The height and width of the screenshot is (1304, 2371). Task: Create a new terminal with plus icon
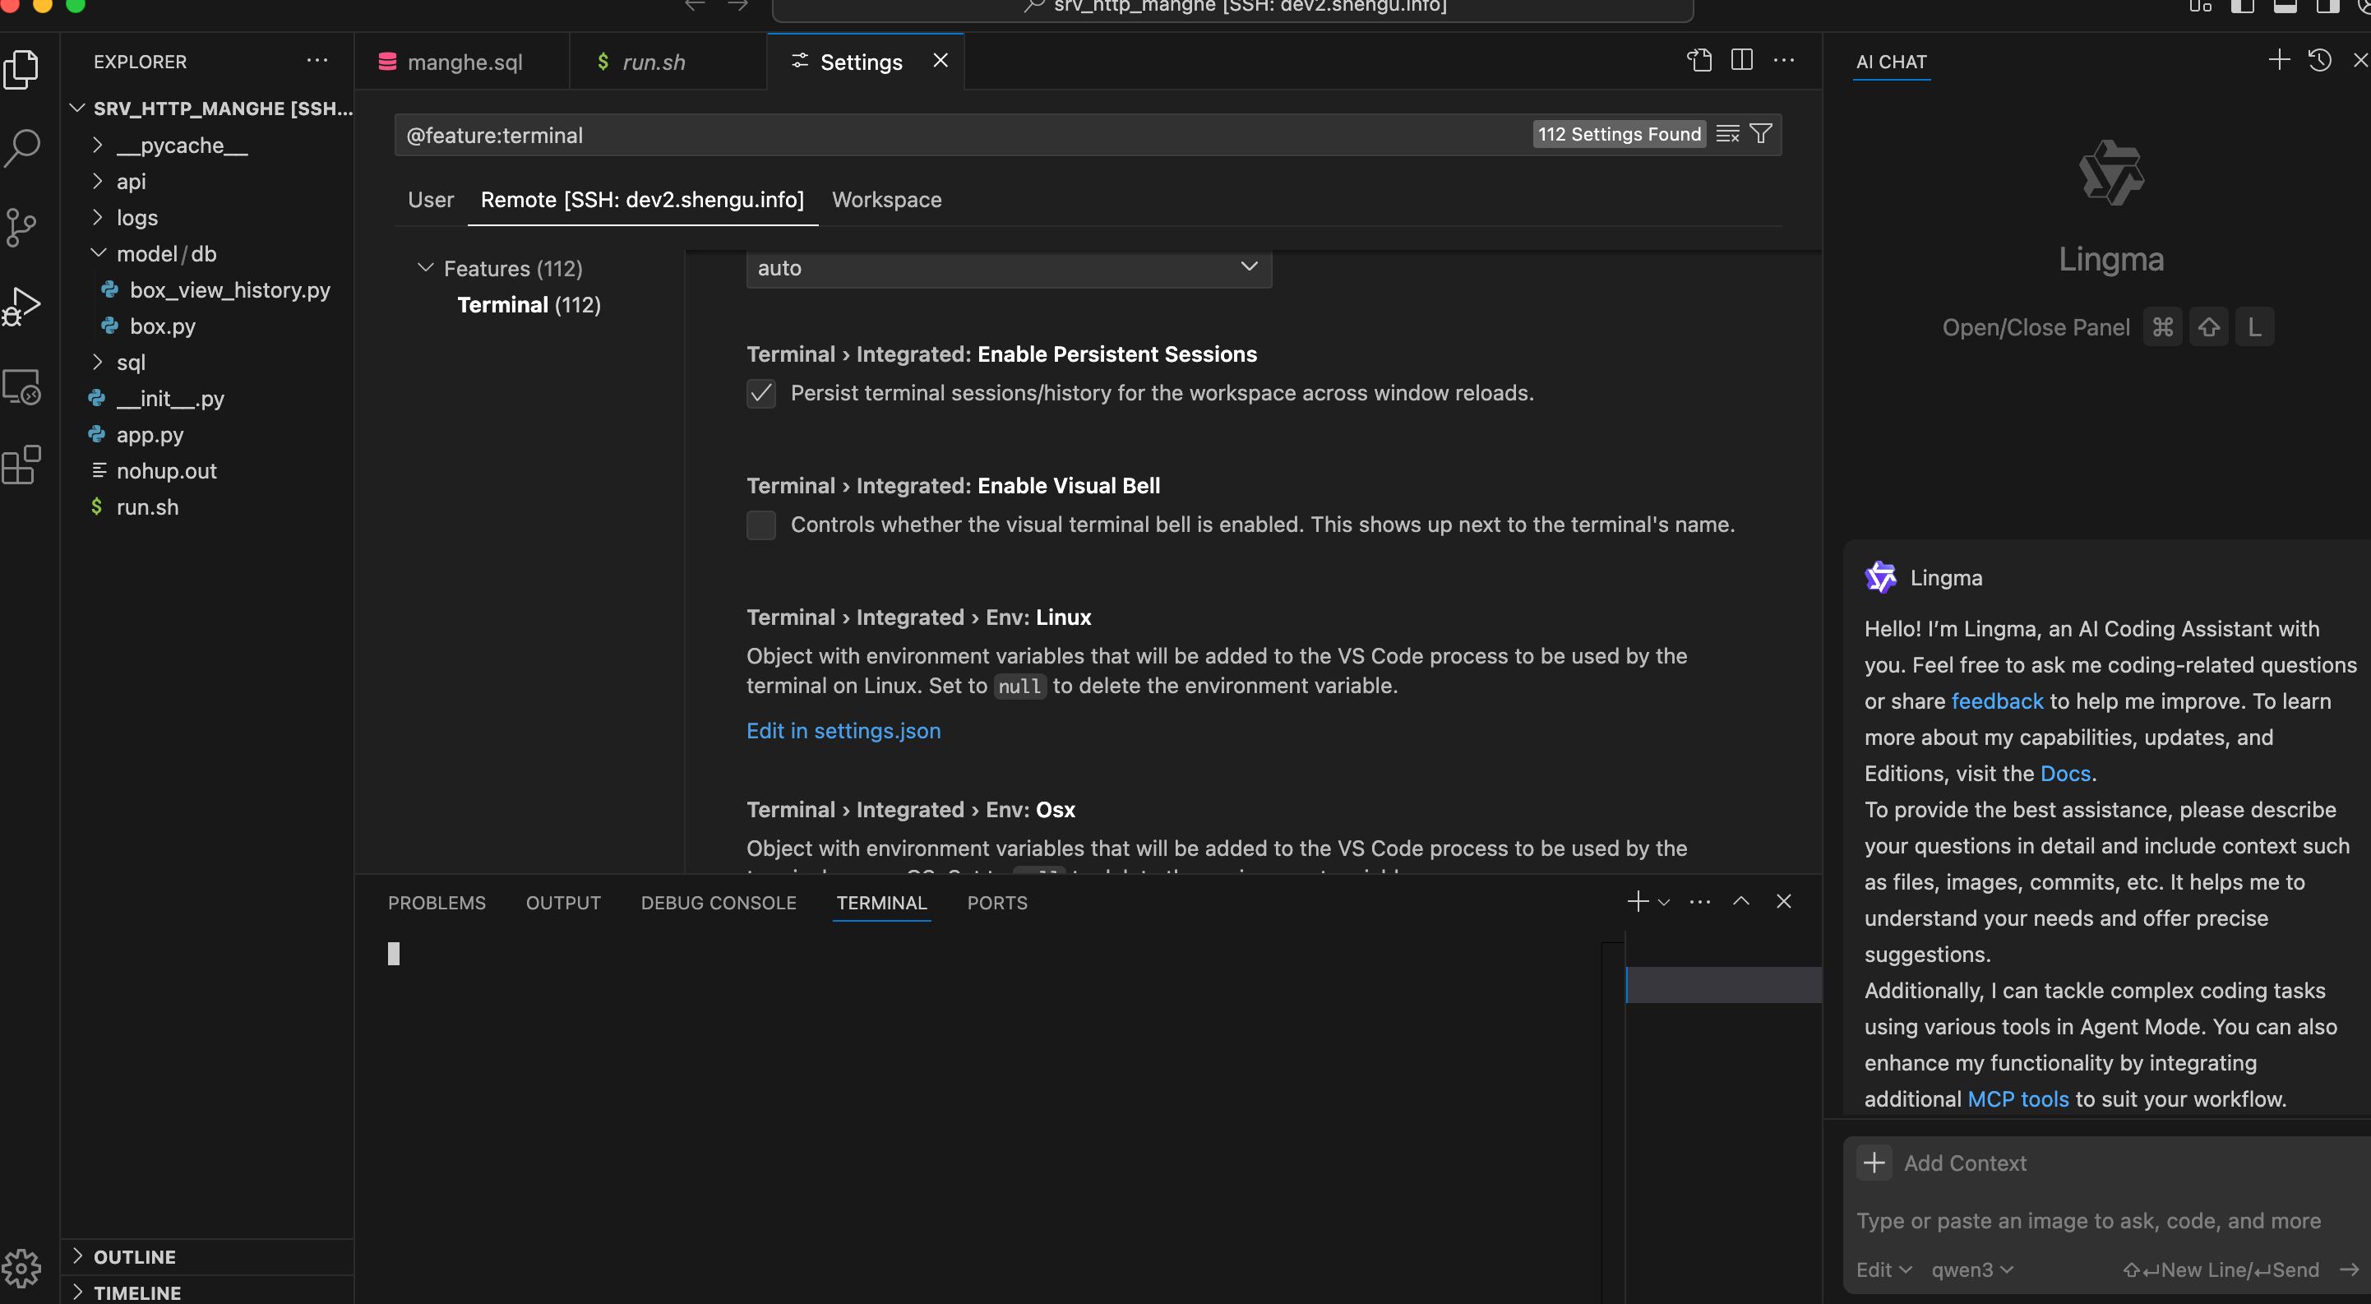pos(1638,901)
